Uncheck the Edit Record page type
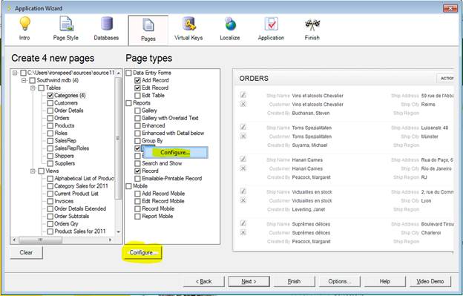 click(x=137, y=88)
